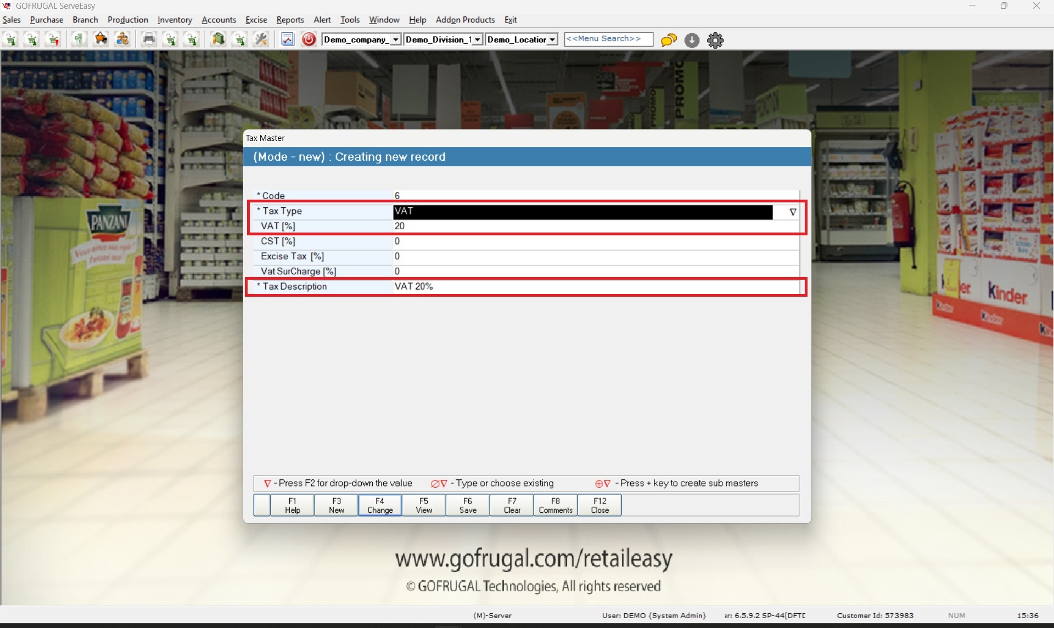Open the wrench and screwdriver tools icon

tap(261, 39)
